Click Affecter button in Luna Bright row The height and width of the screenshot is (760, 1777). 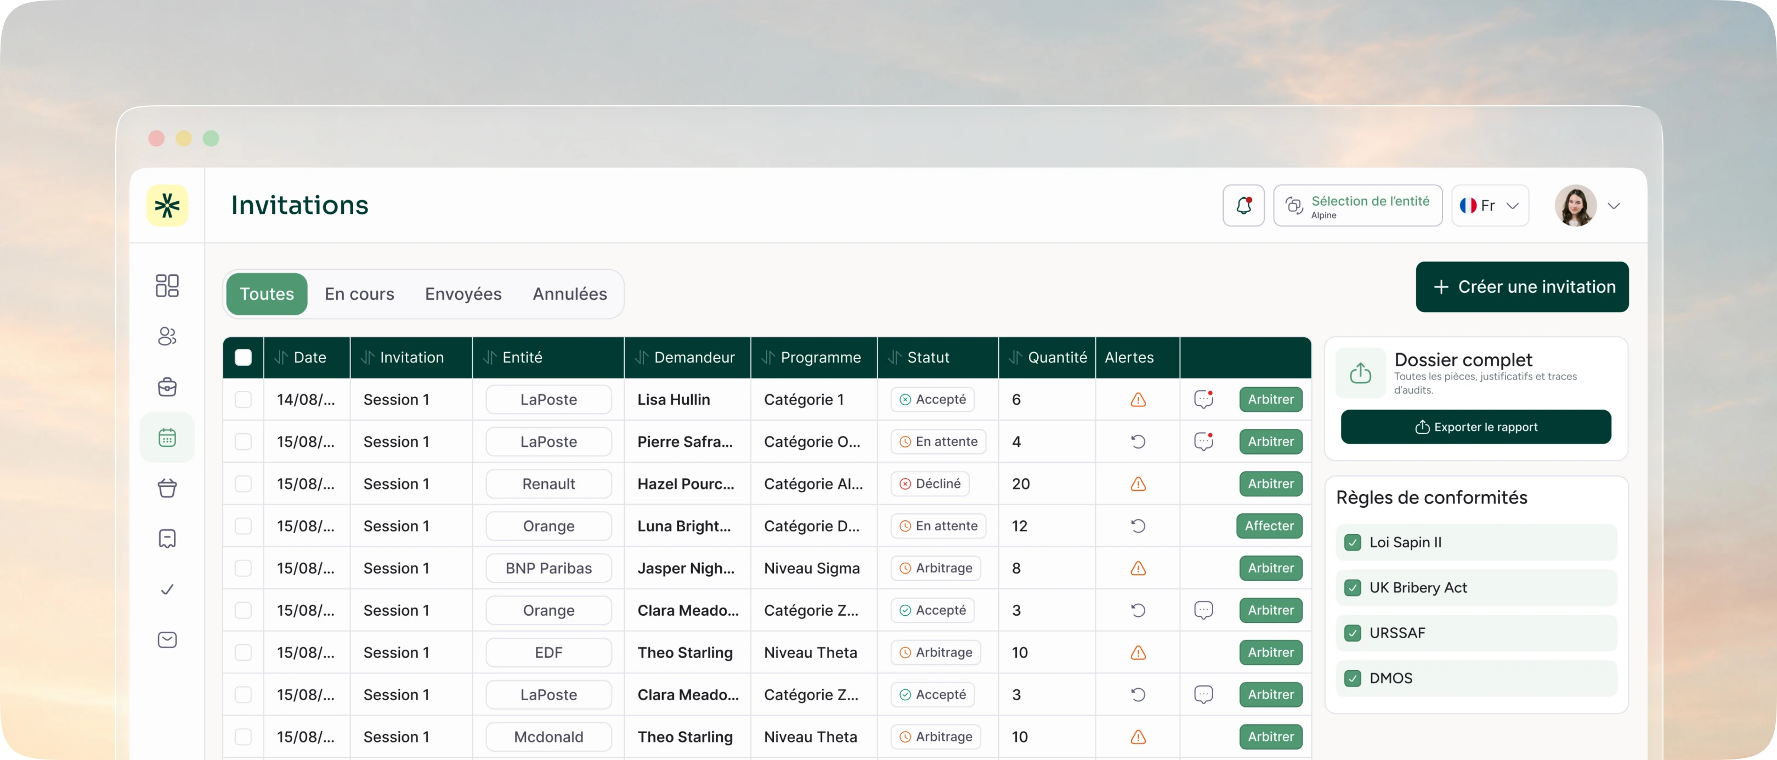pos(1269,525)
